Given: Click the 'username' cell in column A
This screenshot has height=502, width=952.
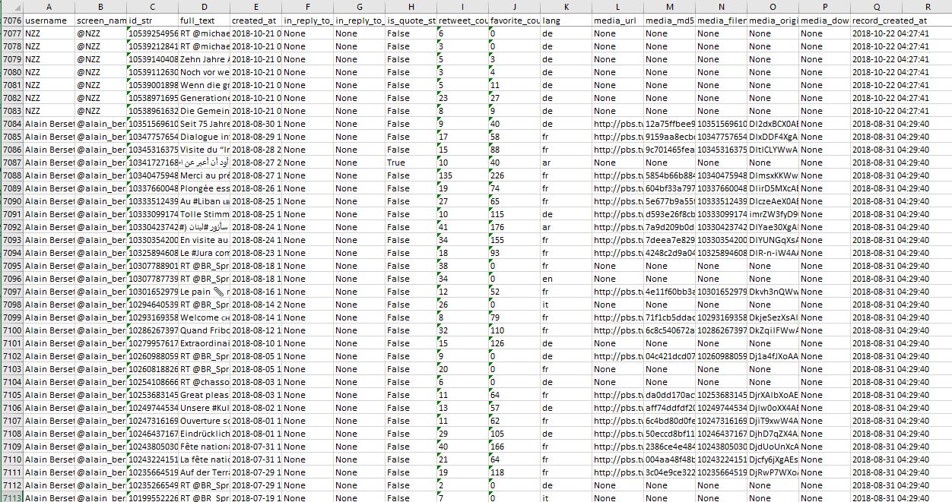Looking at the screenshot, I should 48,21.
